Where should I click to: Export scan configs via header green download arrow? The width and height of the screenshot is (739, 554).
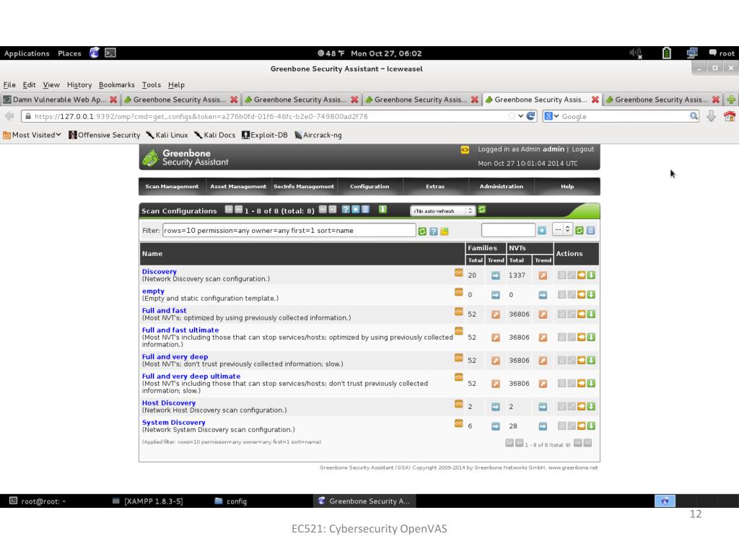pyautogui.click(x=382, y=210)
